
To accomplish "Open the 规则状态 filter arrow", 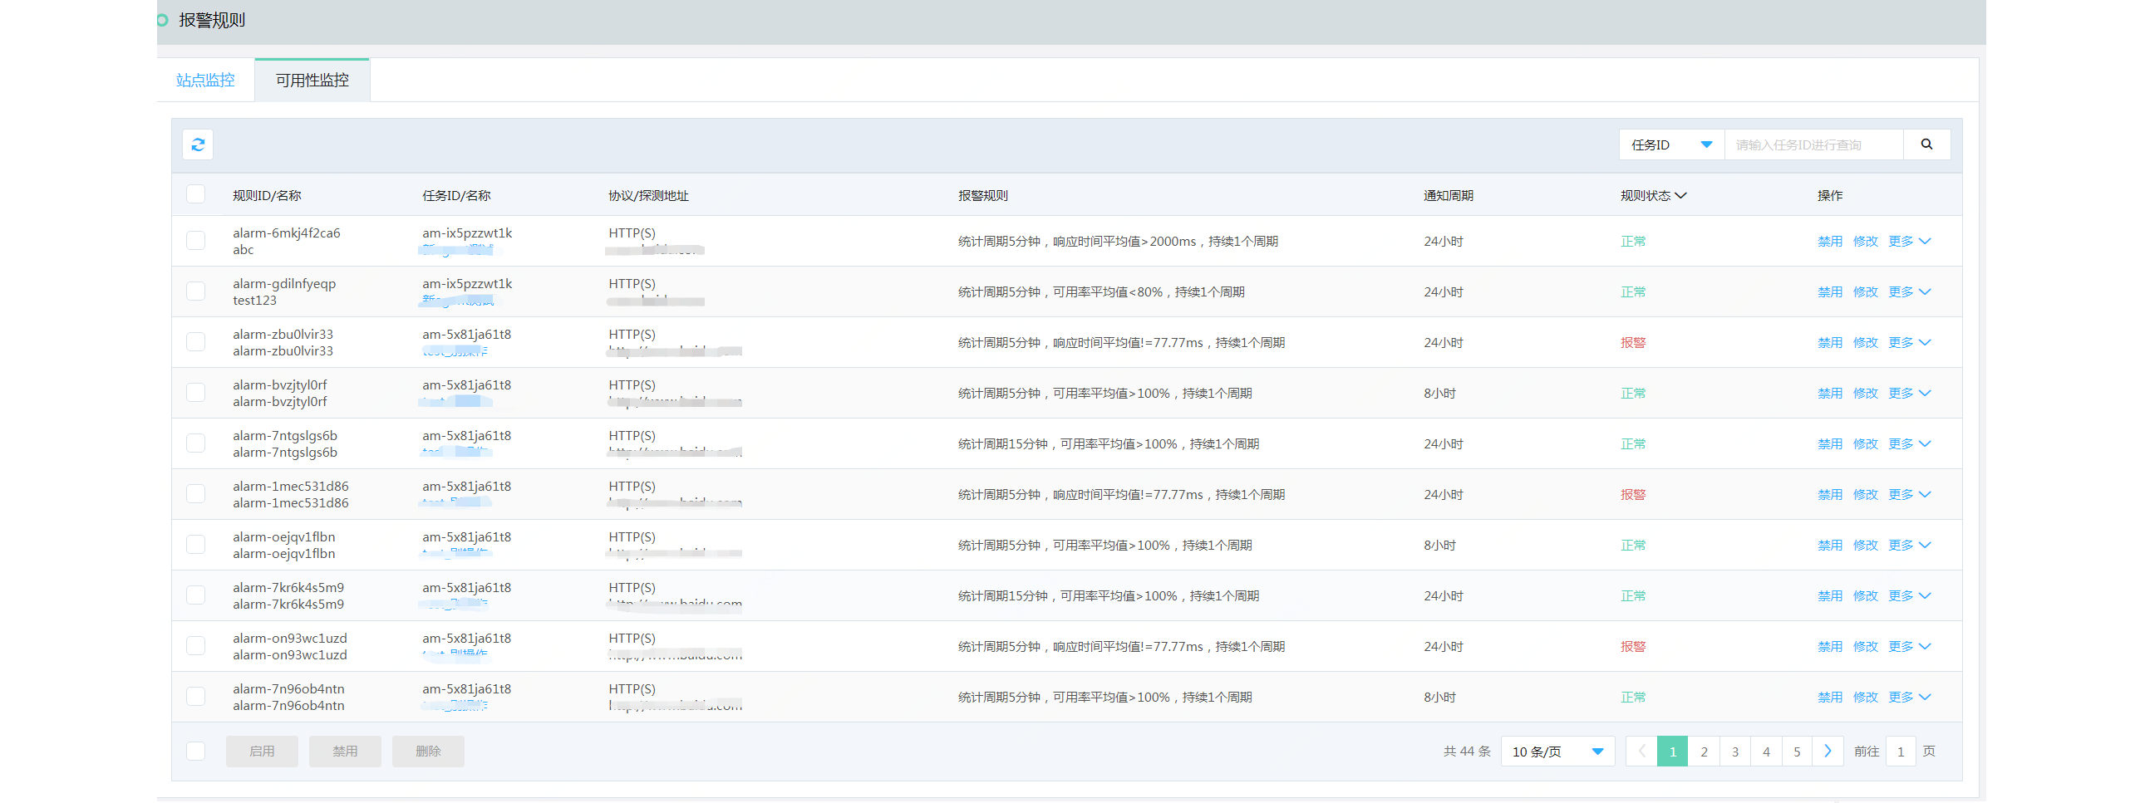I will click(x=1681, y=195).
